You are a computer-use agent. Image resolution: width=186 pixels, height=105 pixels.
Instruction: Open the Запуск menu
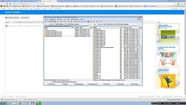coord(81,19)
